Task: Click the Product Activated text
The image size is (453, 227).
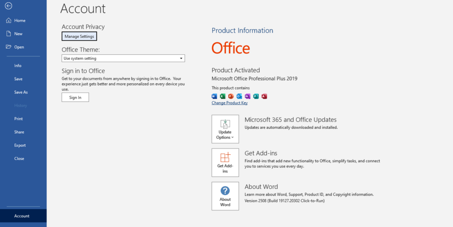Action: [235, 70]
